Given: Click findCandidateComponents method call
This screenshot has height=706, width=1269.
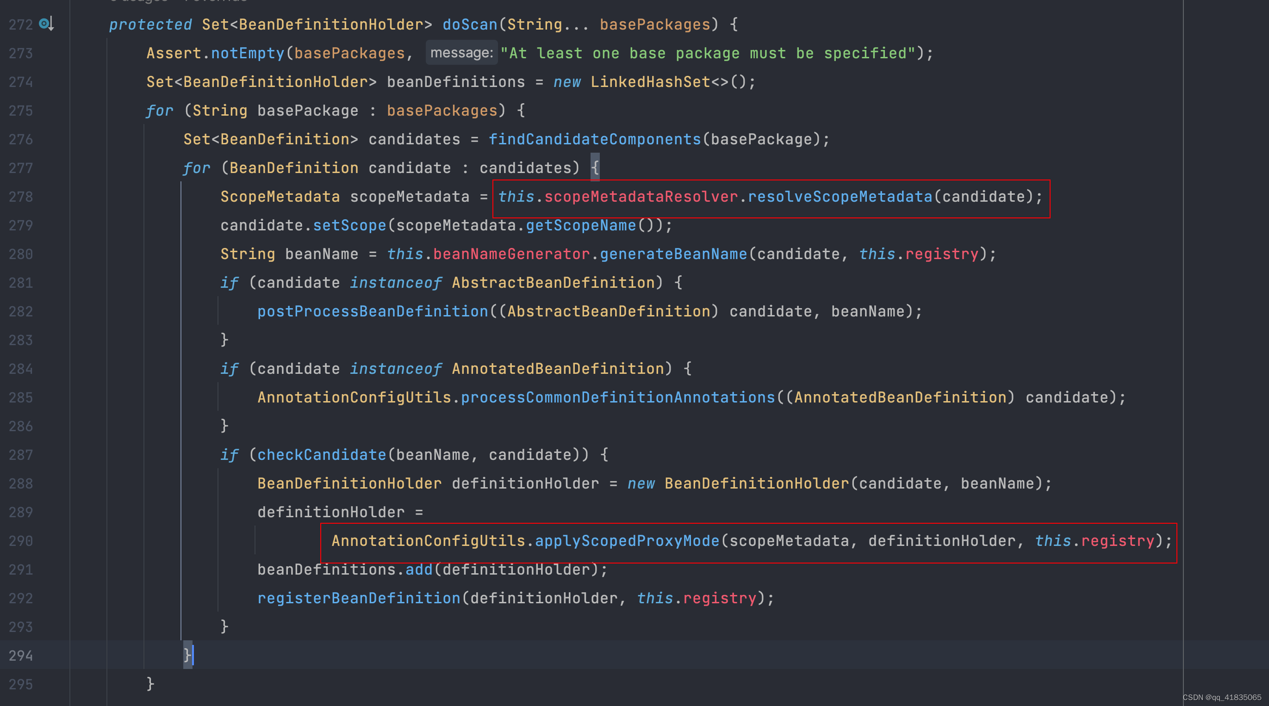Looking at the screenshot, I should point(595,139).
